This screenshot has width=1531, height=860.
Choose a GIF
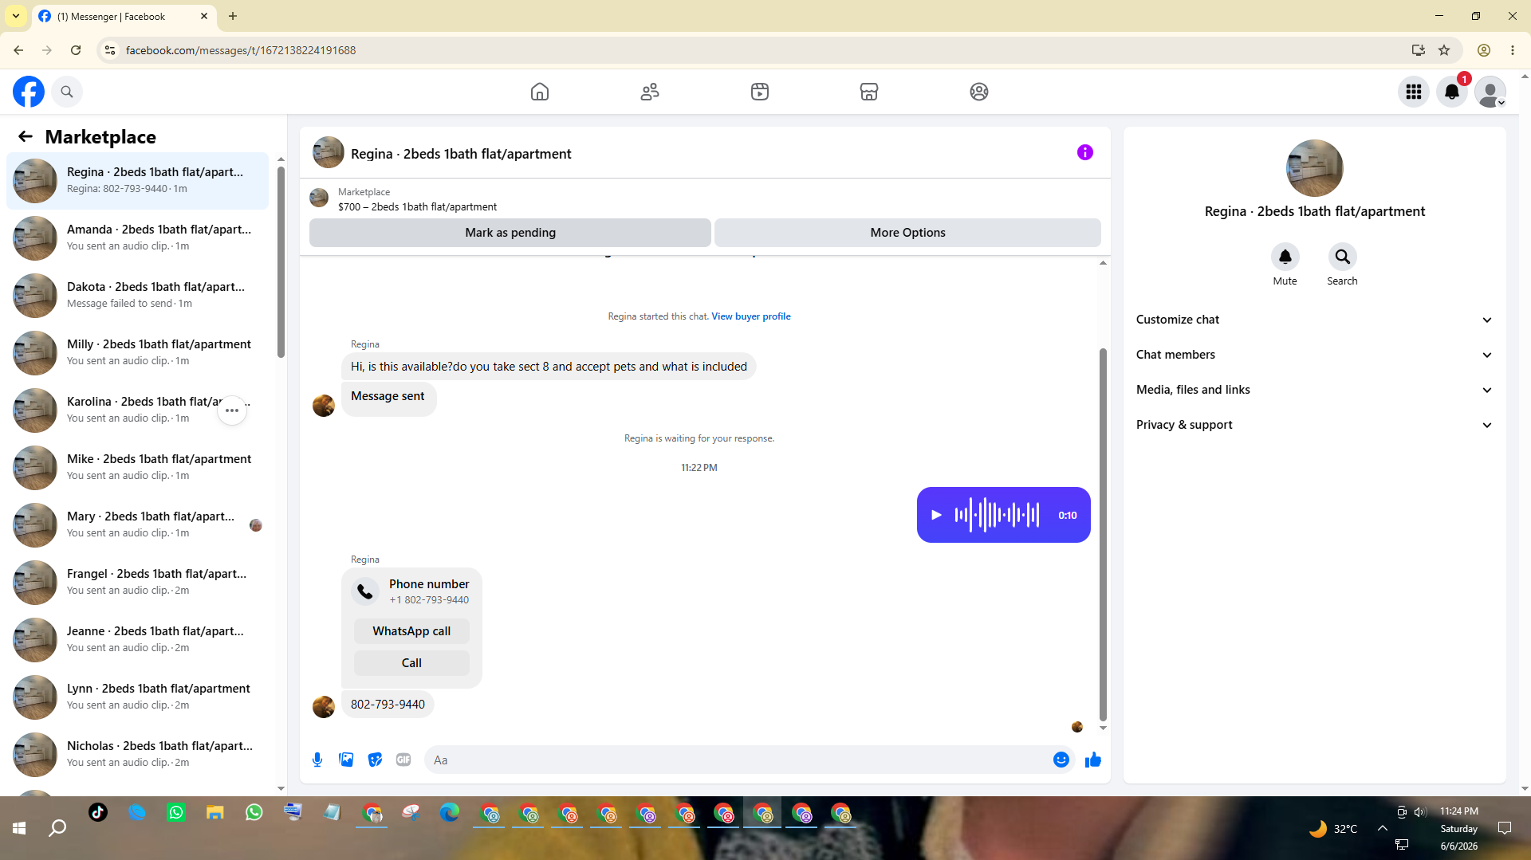[x=403, y=760]
